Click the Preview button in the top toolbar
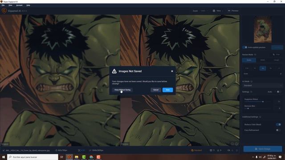 point(233,11)
